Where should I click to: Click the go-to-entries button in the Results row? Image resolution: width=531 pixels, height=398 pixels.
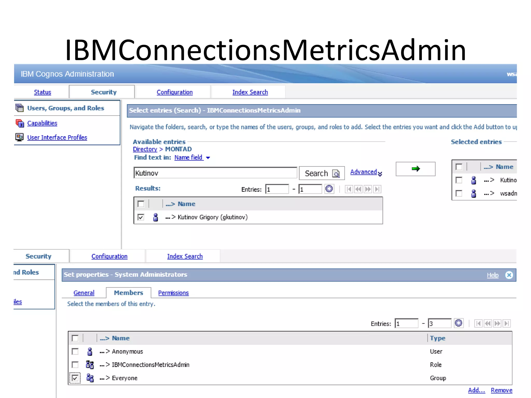pyautogui.click(x=329, y=189)
